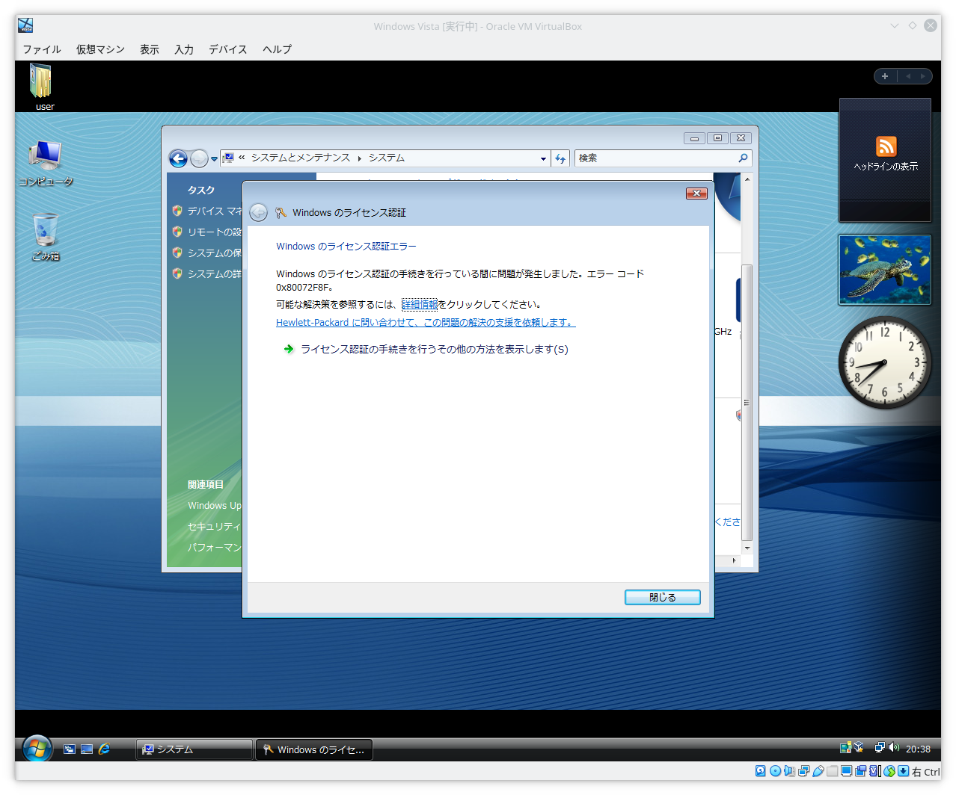
Task: Select the ごみ箱 recycle bin icon
Action: 46,237
